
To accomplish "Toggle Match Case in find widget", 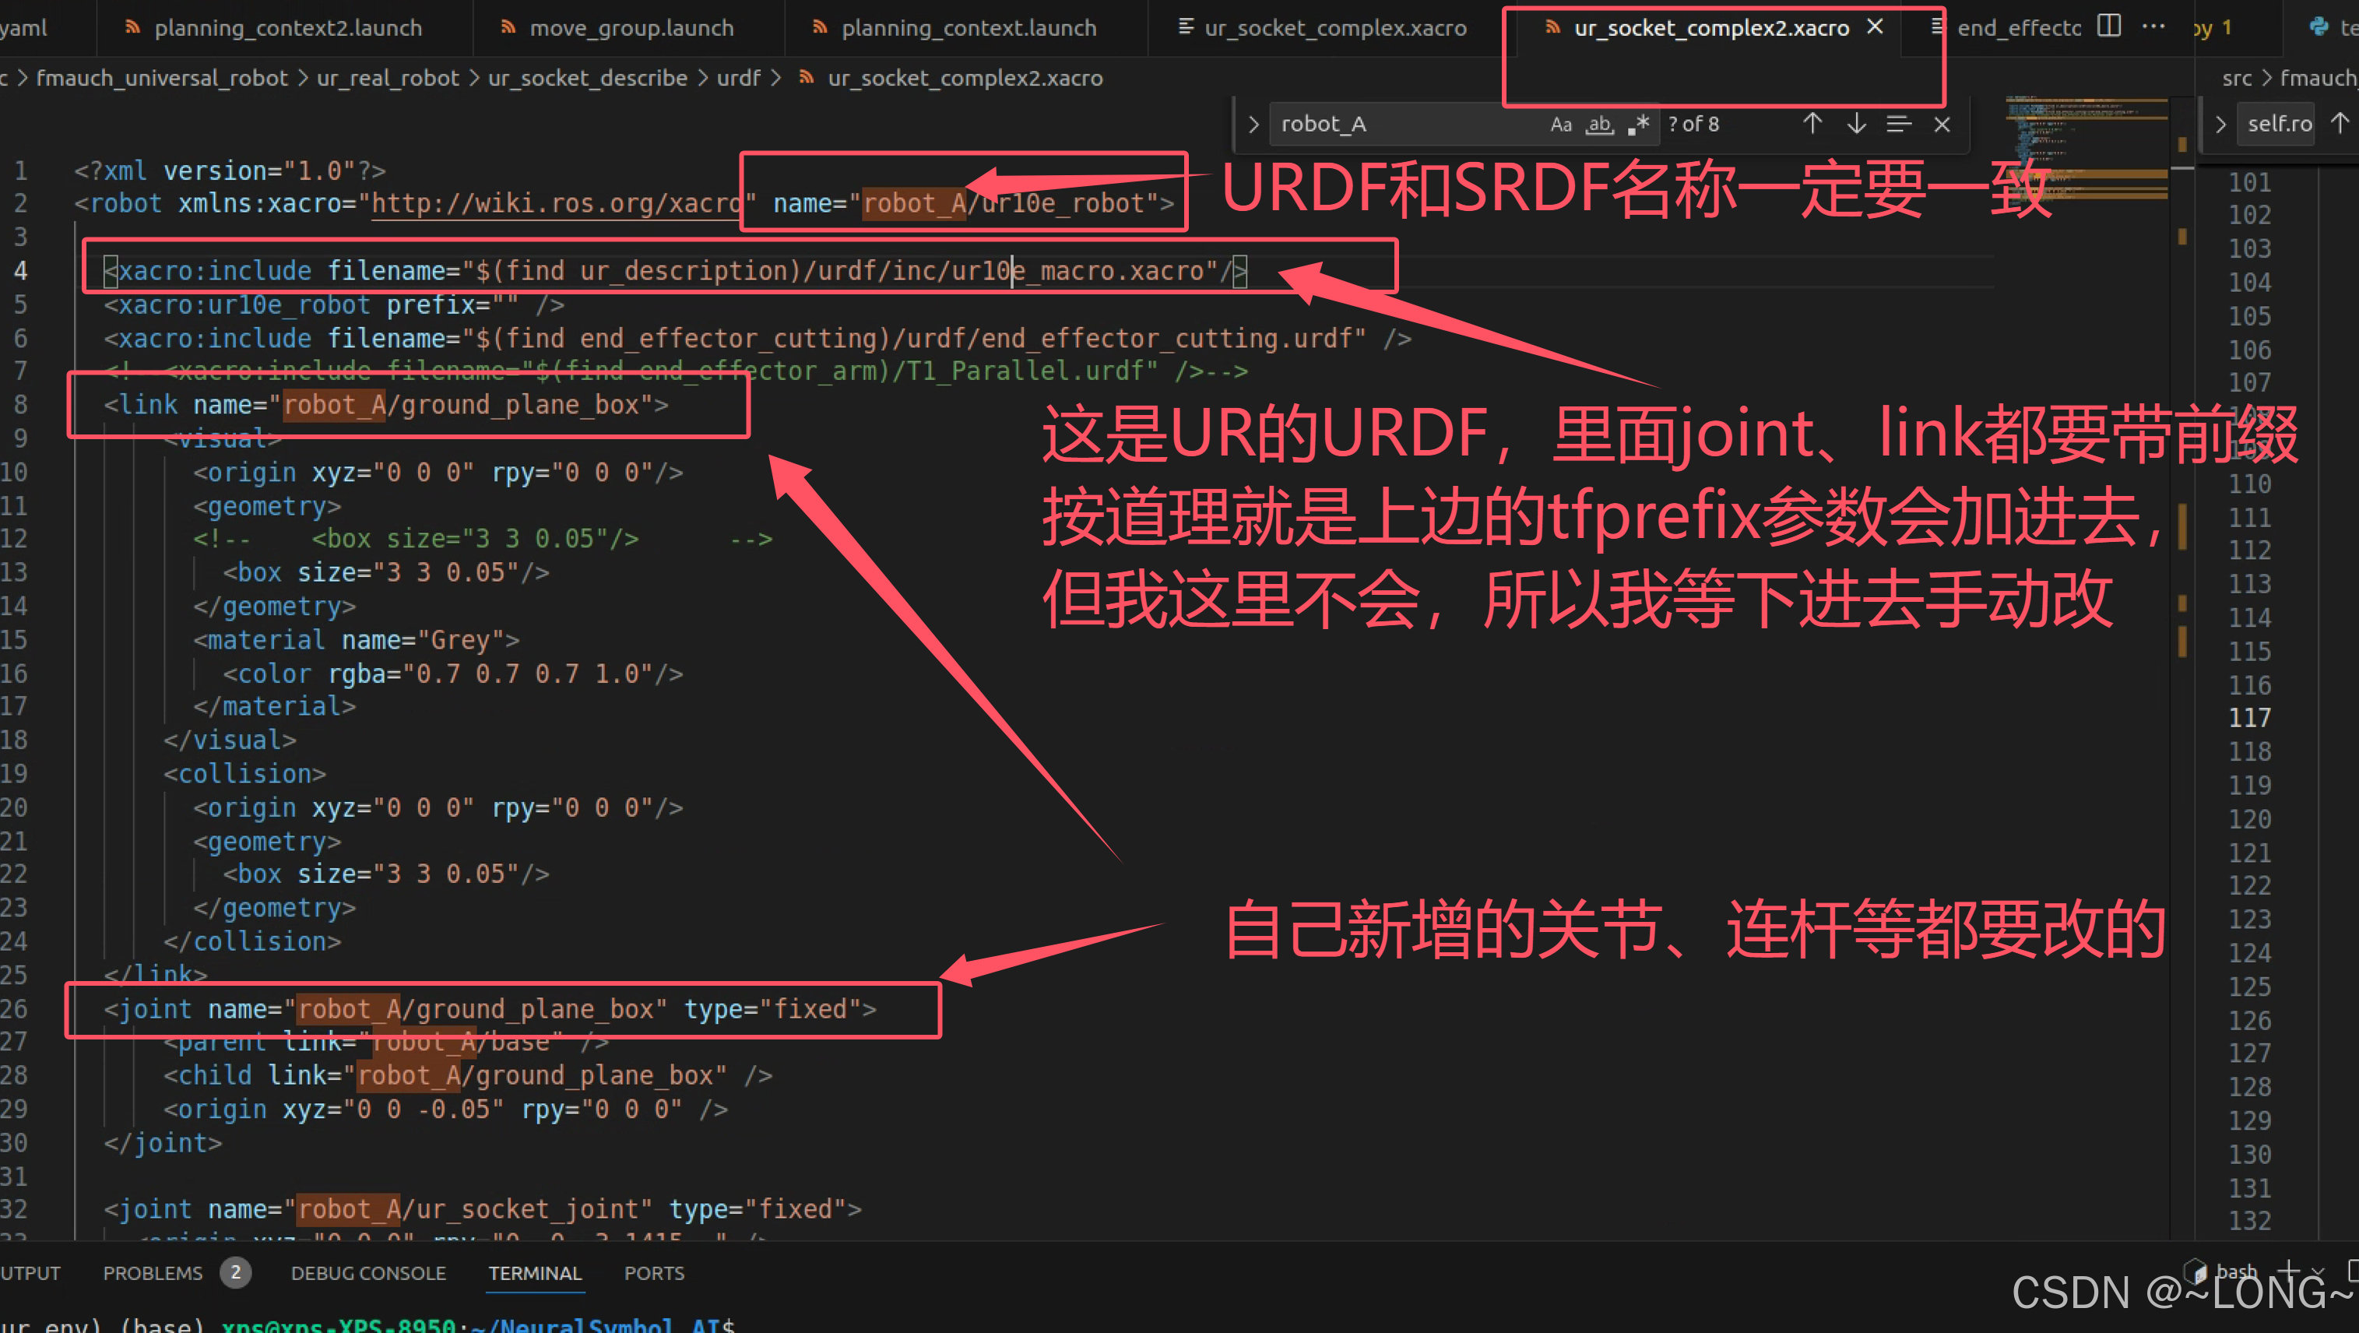I will tap(1560, 125).
